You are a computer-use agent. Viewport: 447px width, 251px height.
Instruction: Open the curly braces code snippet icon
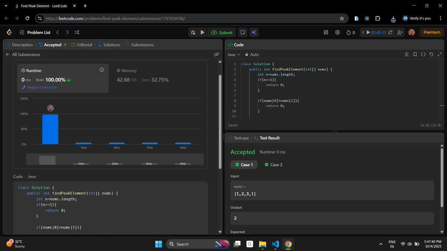point(423,54)
